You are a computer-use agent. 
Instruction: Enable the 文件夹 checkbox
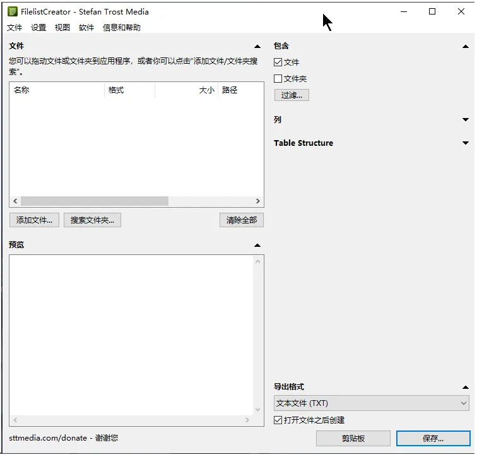tap(278, 79)
